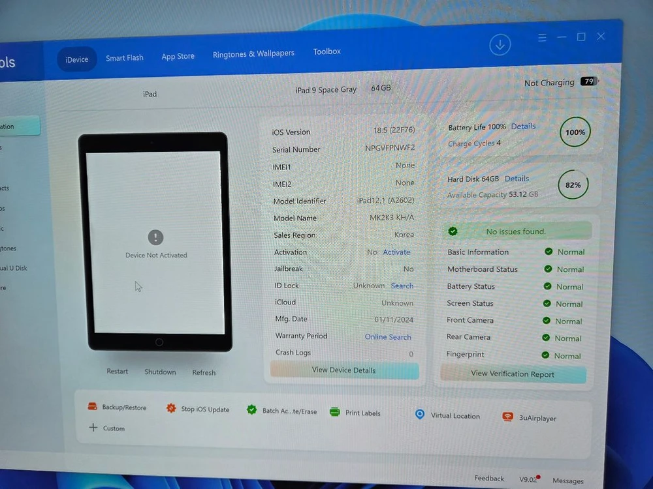The image size is (653, 489).
Task: Select the highlighted Information sidebar item
Action: point(20,126)
